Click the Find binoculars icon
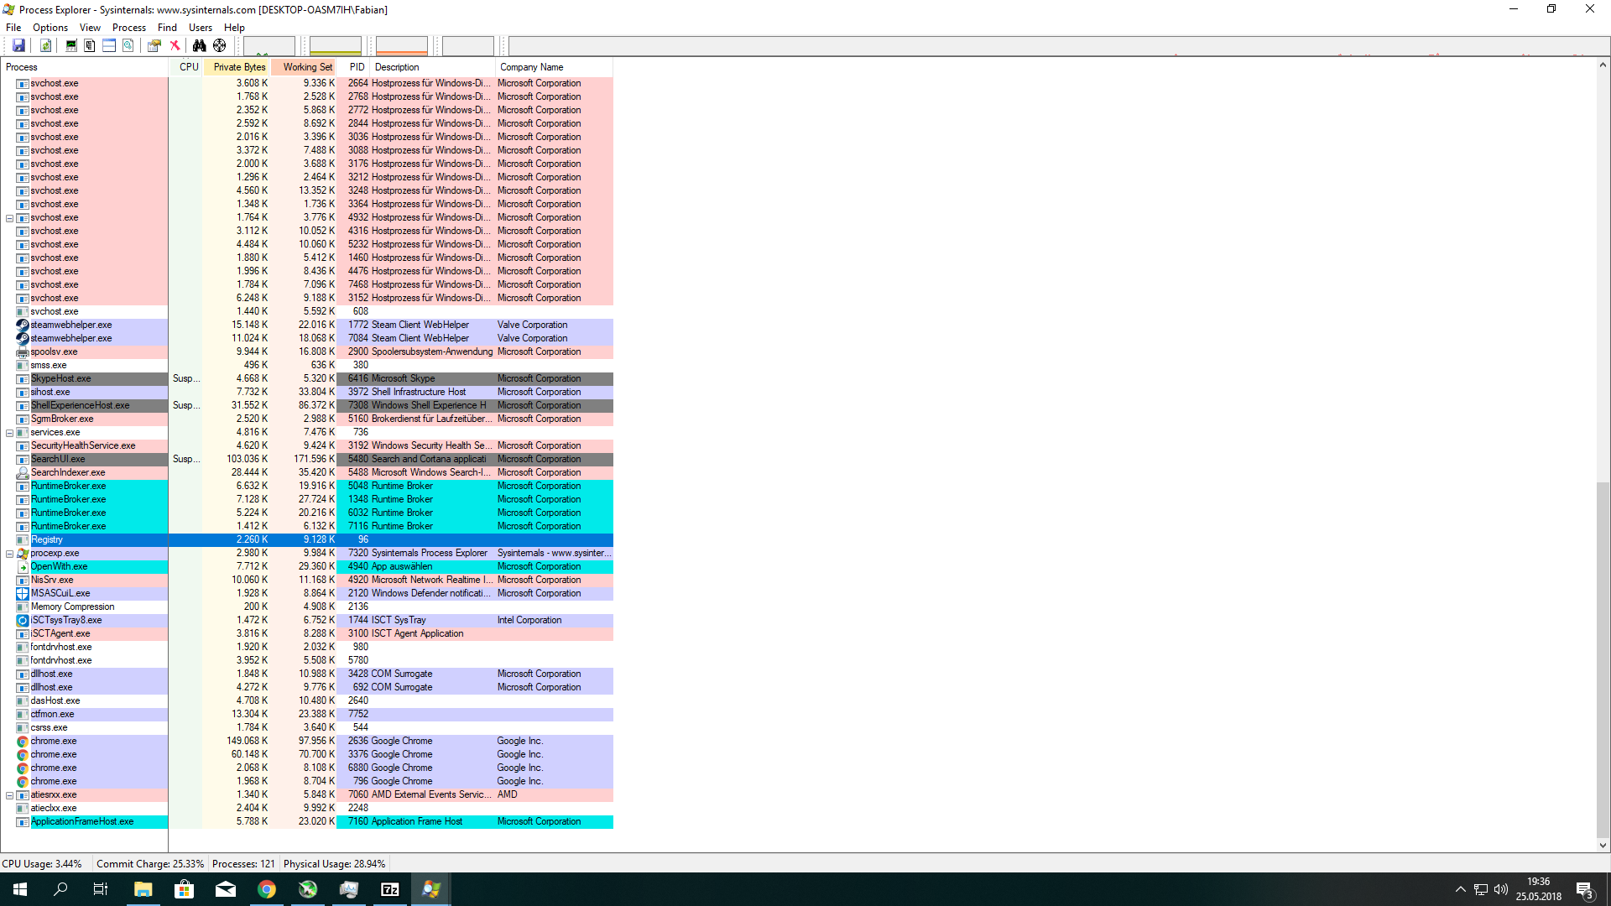The image size is (1611, 906). [x=199, y=45]
